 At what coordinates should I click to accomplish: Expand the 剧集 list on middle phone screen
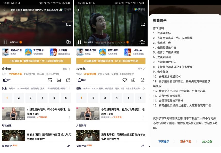coord(144,88)
